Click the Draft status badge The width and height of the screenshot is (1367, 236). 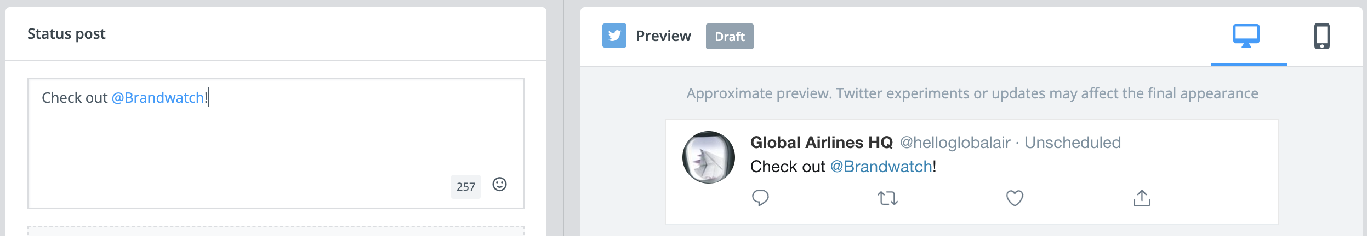click(x=730, y=36)
